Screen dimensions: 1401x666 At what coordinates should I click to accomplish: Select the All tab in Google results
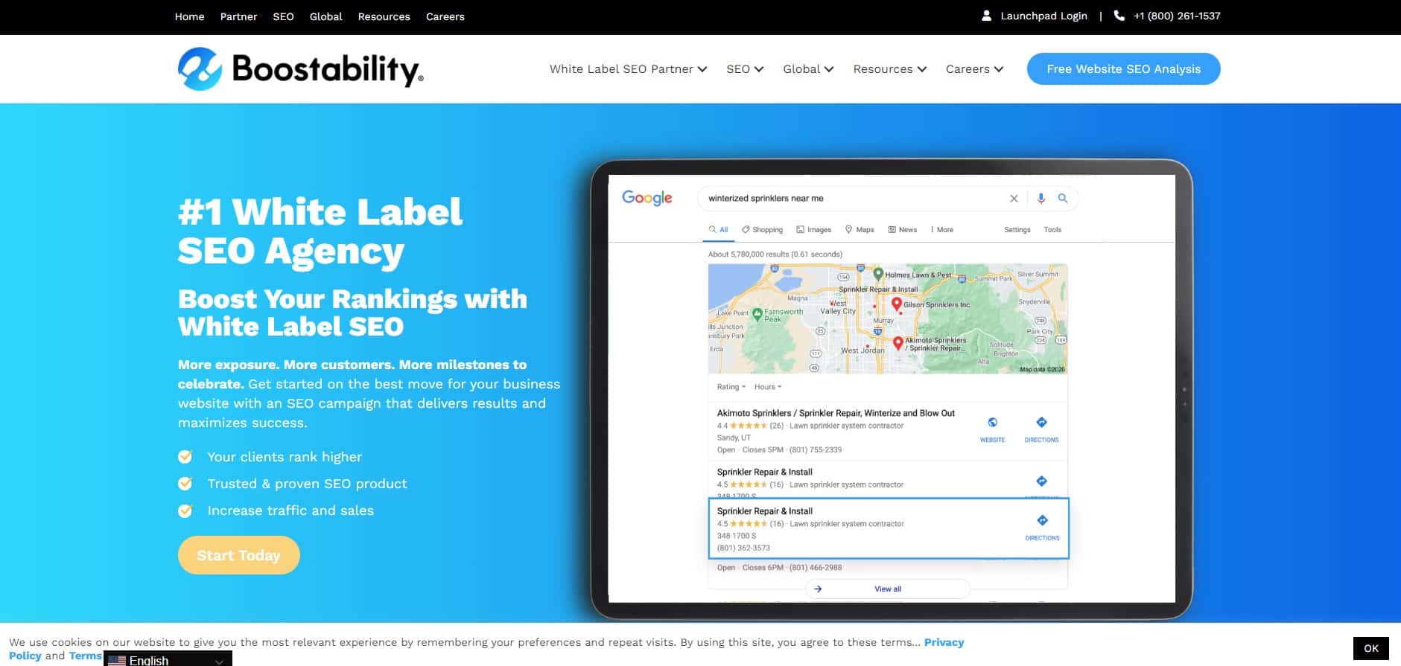pyautogui.click(x=719, y=230)
